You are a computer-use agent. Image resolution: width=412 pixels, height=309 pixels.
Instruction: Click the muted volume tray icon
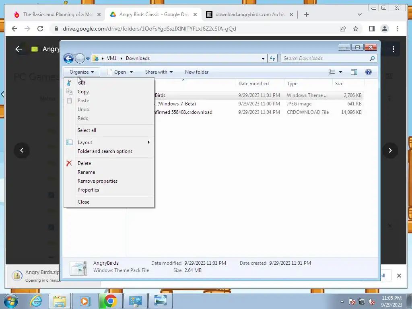coord(371,302)
